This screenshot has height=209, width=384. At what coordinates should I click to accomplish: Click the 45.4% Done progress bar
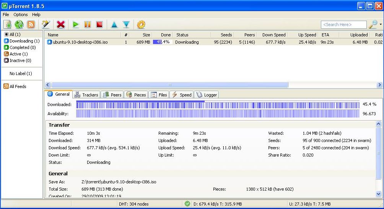(x=163, y=42)
